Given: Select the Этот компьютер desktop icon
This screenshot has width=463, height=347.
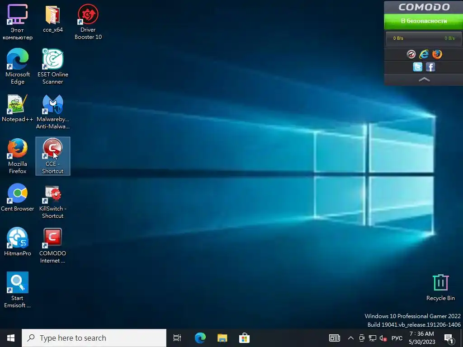Looking at the screenshot, I should [18, 22].
